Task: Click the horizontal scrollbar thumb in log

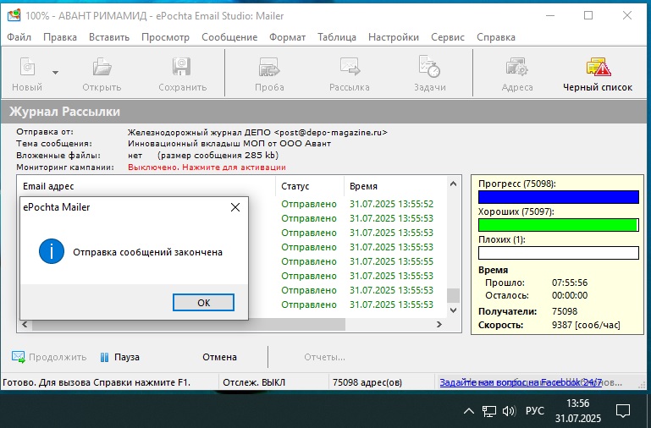Action: click(x=189, y=324)
